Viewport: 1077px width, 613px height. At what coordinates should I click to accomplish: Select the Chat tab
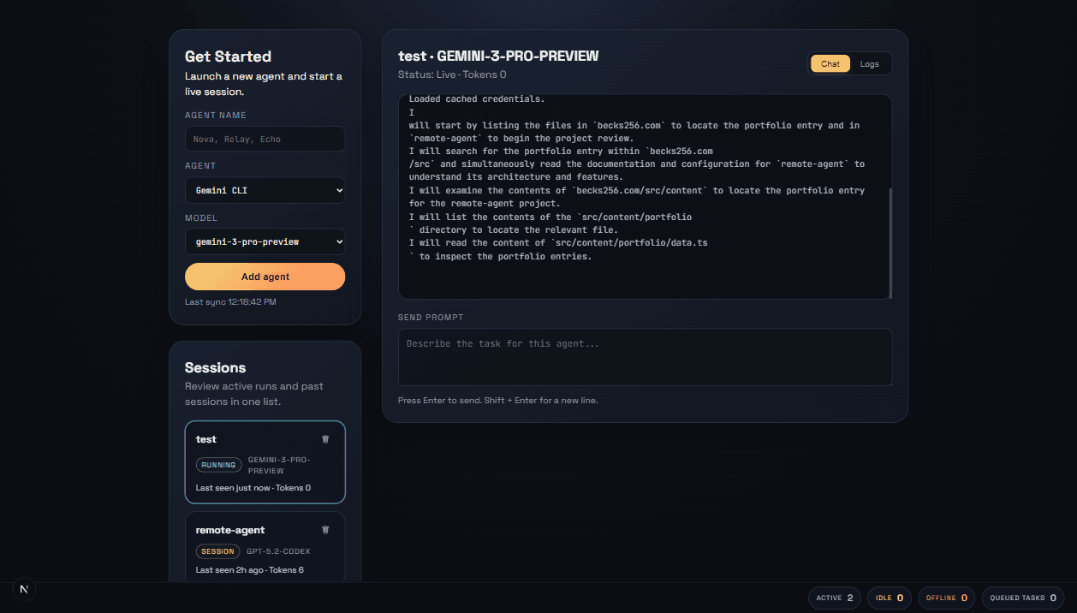(829, 63)
